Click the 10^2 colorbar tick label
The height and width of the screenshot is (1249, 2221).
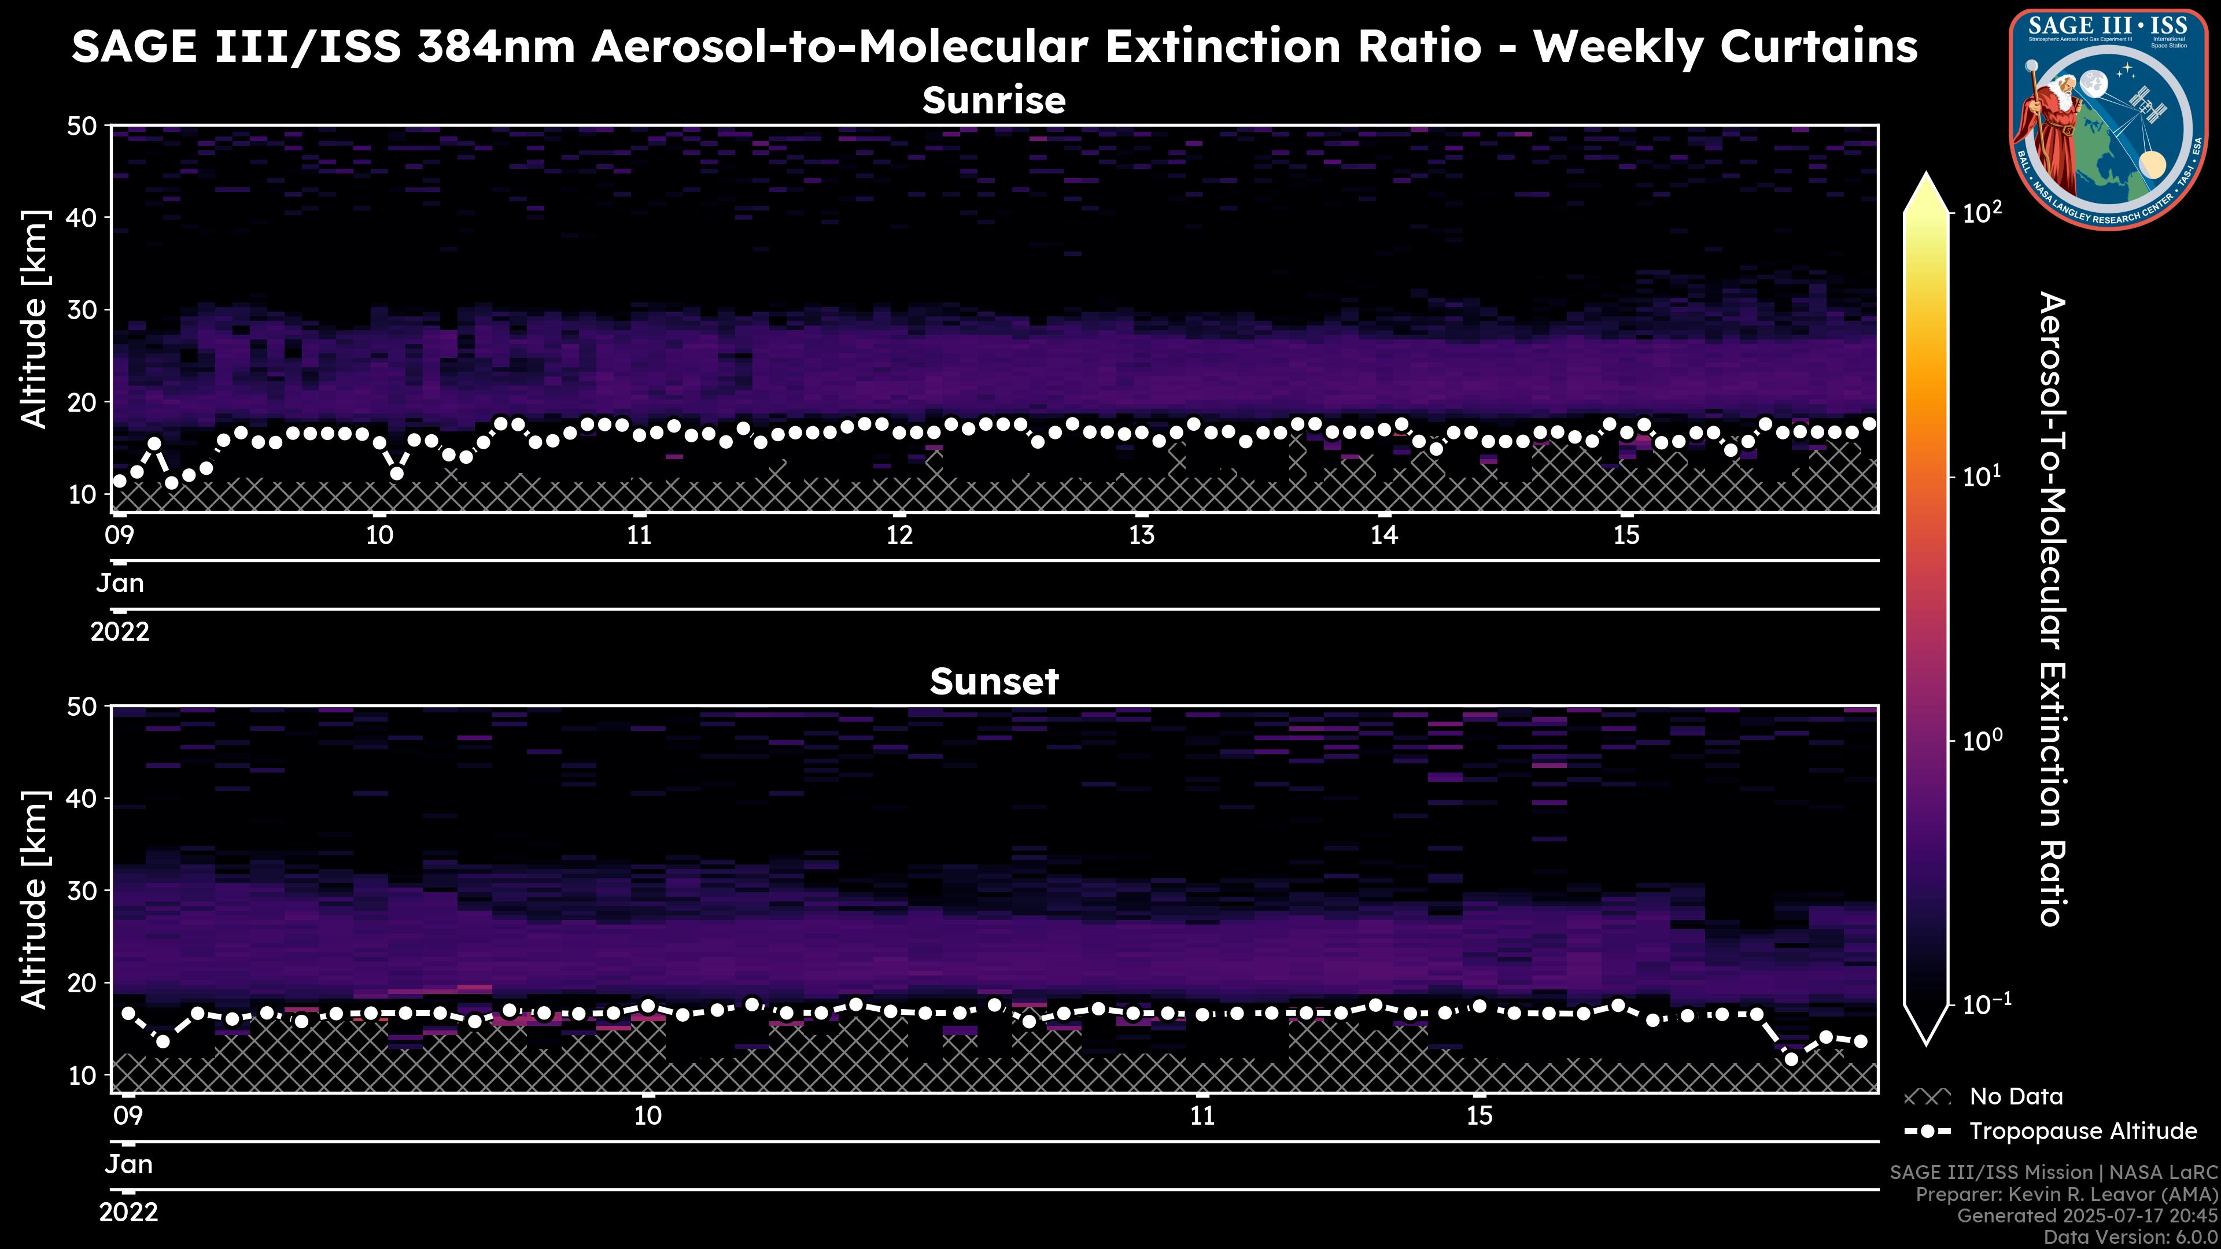click(x=1982, y=212)
